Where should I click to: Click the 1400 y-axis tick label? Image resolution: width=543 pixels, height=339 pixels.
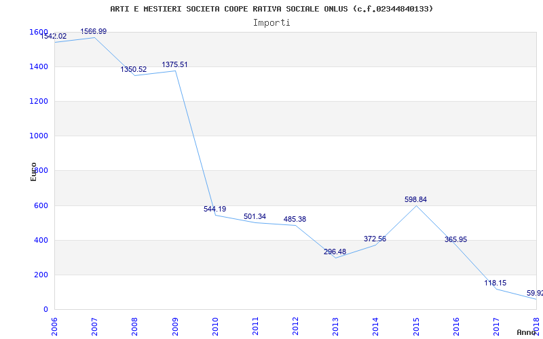pyautogui.click(x=39, y=66)
